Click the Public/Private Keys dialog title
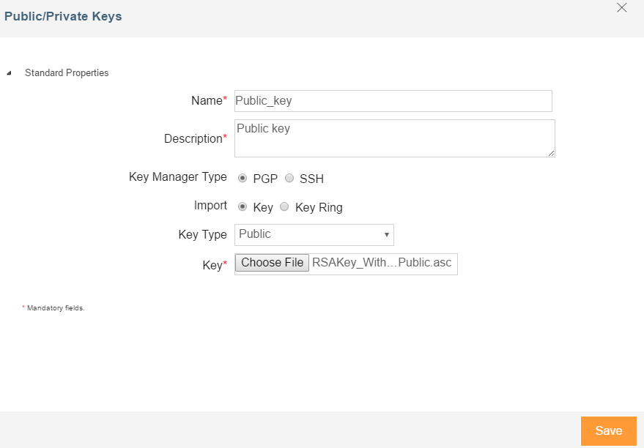This screenshot has width=644, height=448. tap(63, 15)
